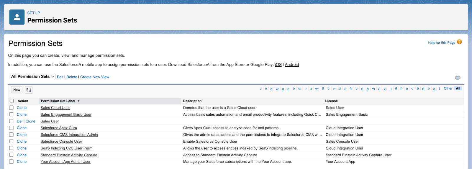The width and height of the screenshot is (472, 169).
Task: Open Your Account App Admin User link
Action: click(x=65, y=162)
